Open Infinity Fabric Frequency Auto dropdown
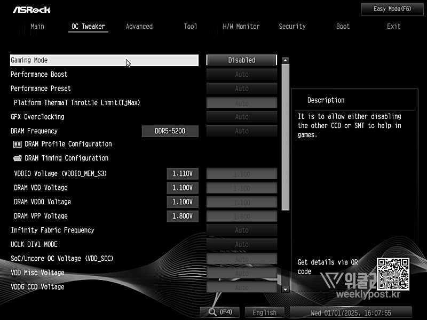427x320 pixels. (x=242, y=230)
